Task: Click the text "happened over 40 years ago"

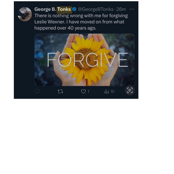Action: tap(65, 28)
